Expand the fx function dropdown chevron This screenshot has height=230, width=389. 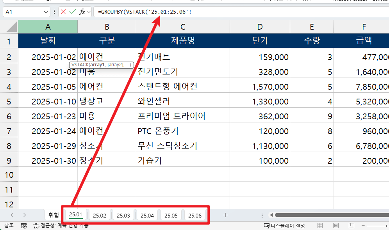click(89, 12)
